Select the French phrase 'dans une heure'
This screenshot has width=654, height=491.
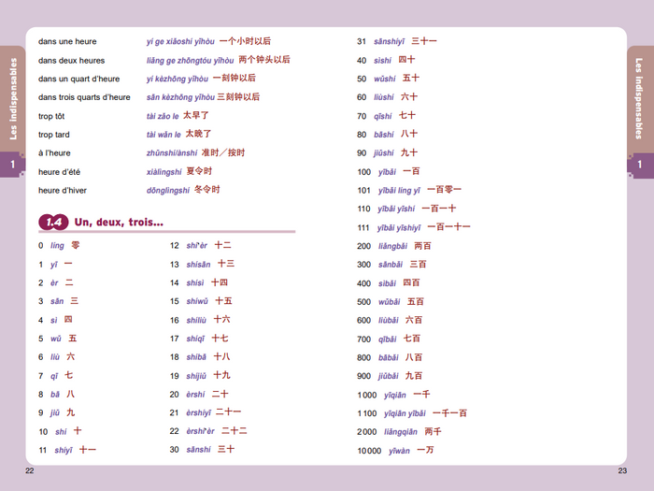click(67, 41)
